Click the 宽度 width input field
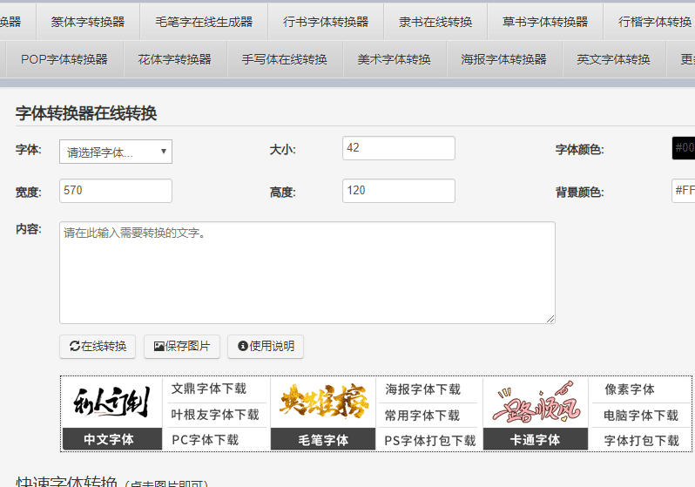 (x=116, y=191)
